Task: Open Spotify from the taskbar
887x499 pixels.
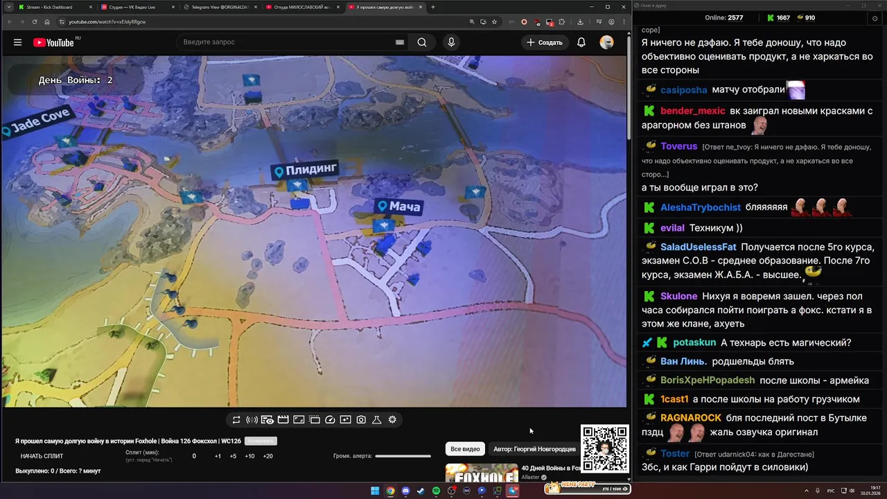Action: coord(436,491)
